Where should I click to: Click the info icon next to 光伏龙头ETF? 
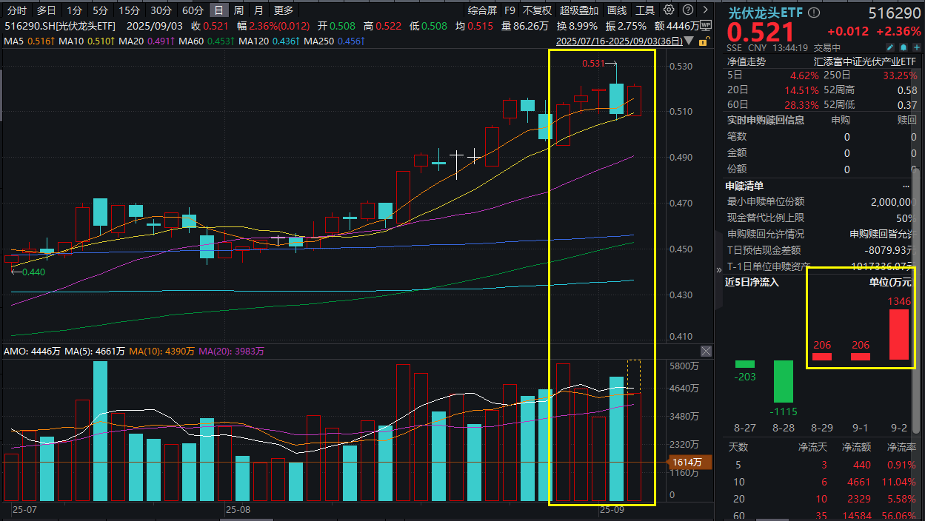[x=815, y=13]
